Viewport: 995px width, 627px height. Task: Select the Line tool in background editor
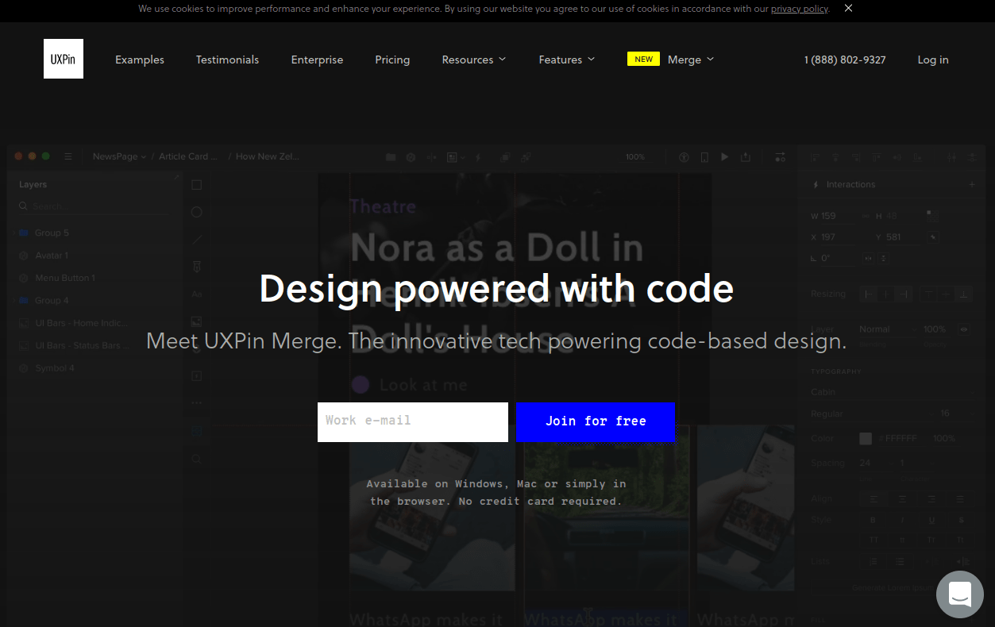coord(197,240)
